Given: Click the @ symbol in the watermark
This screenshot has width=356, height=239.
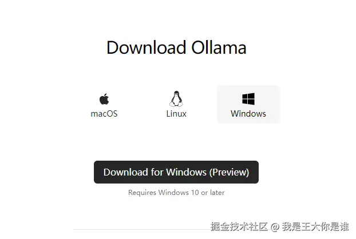Looking at the screenshot, I should click(x=275, y=227).
